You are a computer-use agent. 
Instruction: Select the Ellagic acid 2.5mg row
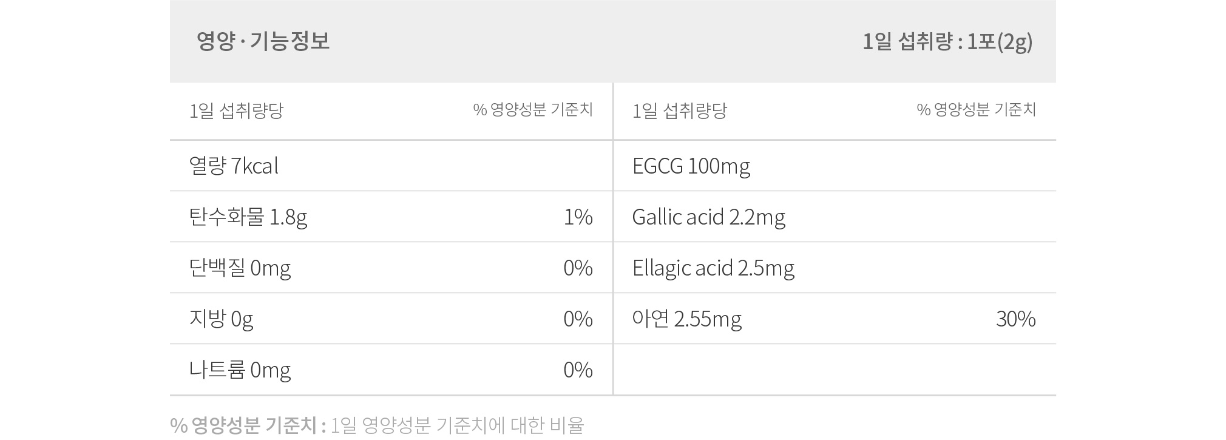pos(835,268)
